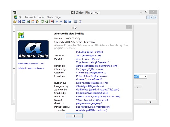Open the Fájl menu

(x=20, y=17)
